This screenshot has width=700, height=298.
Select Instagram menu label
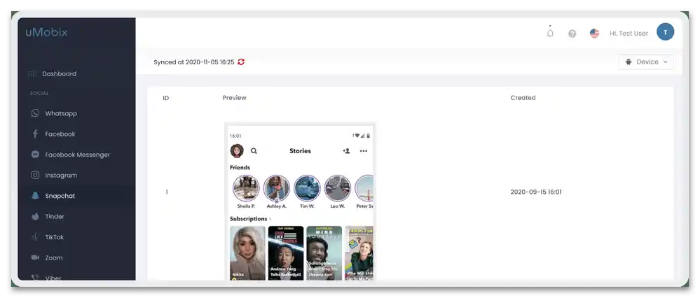pos(61,176)
